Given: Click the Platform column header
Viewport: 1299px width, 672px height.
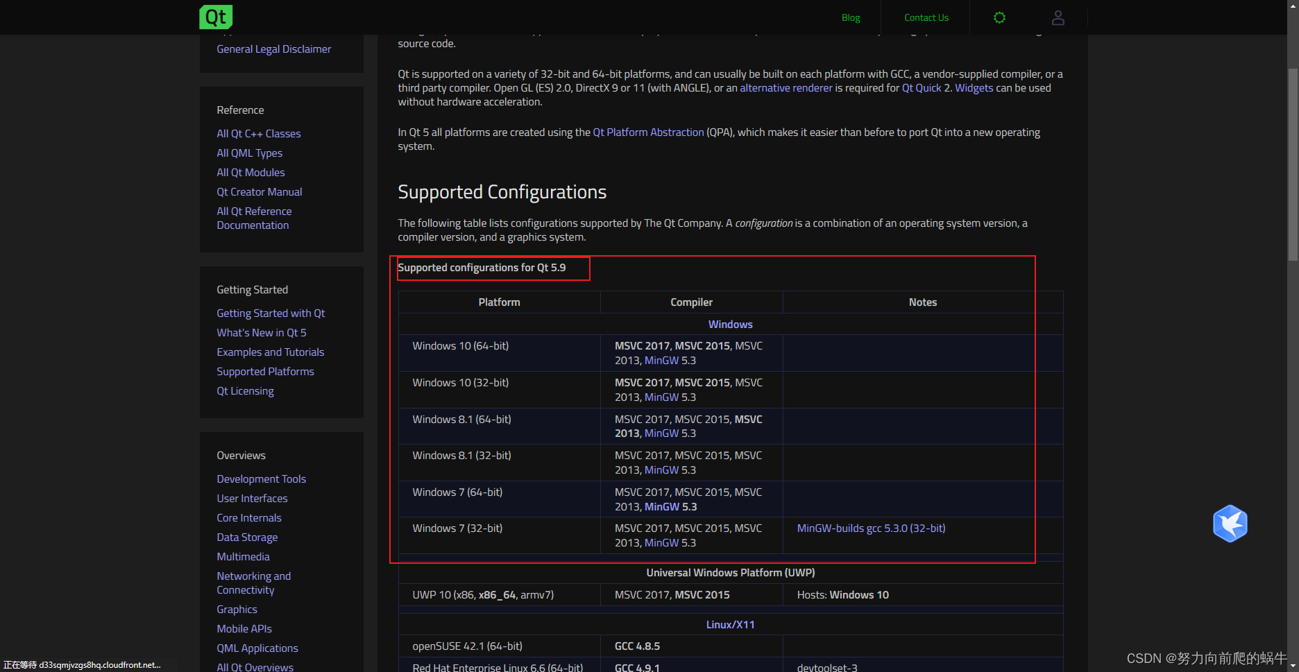Looking at the screenshot, I should 499,302.
